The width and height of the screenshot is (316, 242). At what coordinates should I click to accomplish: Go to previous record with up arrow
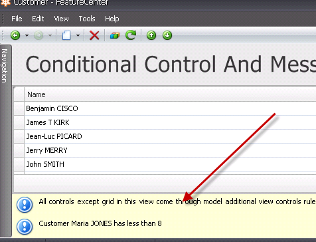(151, 35)
